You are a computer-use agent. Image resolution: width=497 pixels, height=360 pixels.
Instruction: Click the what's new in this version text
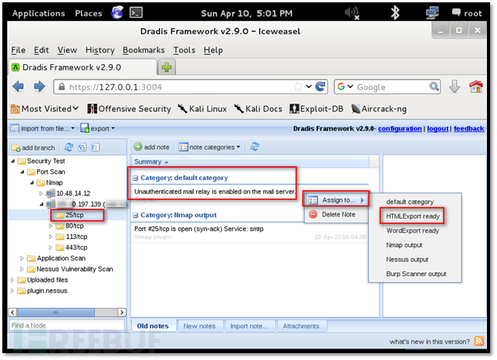click(x=430, y=341)
